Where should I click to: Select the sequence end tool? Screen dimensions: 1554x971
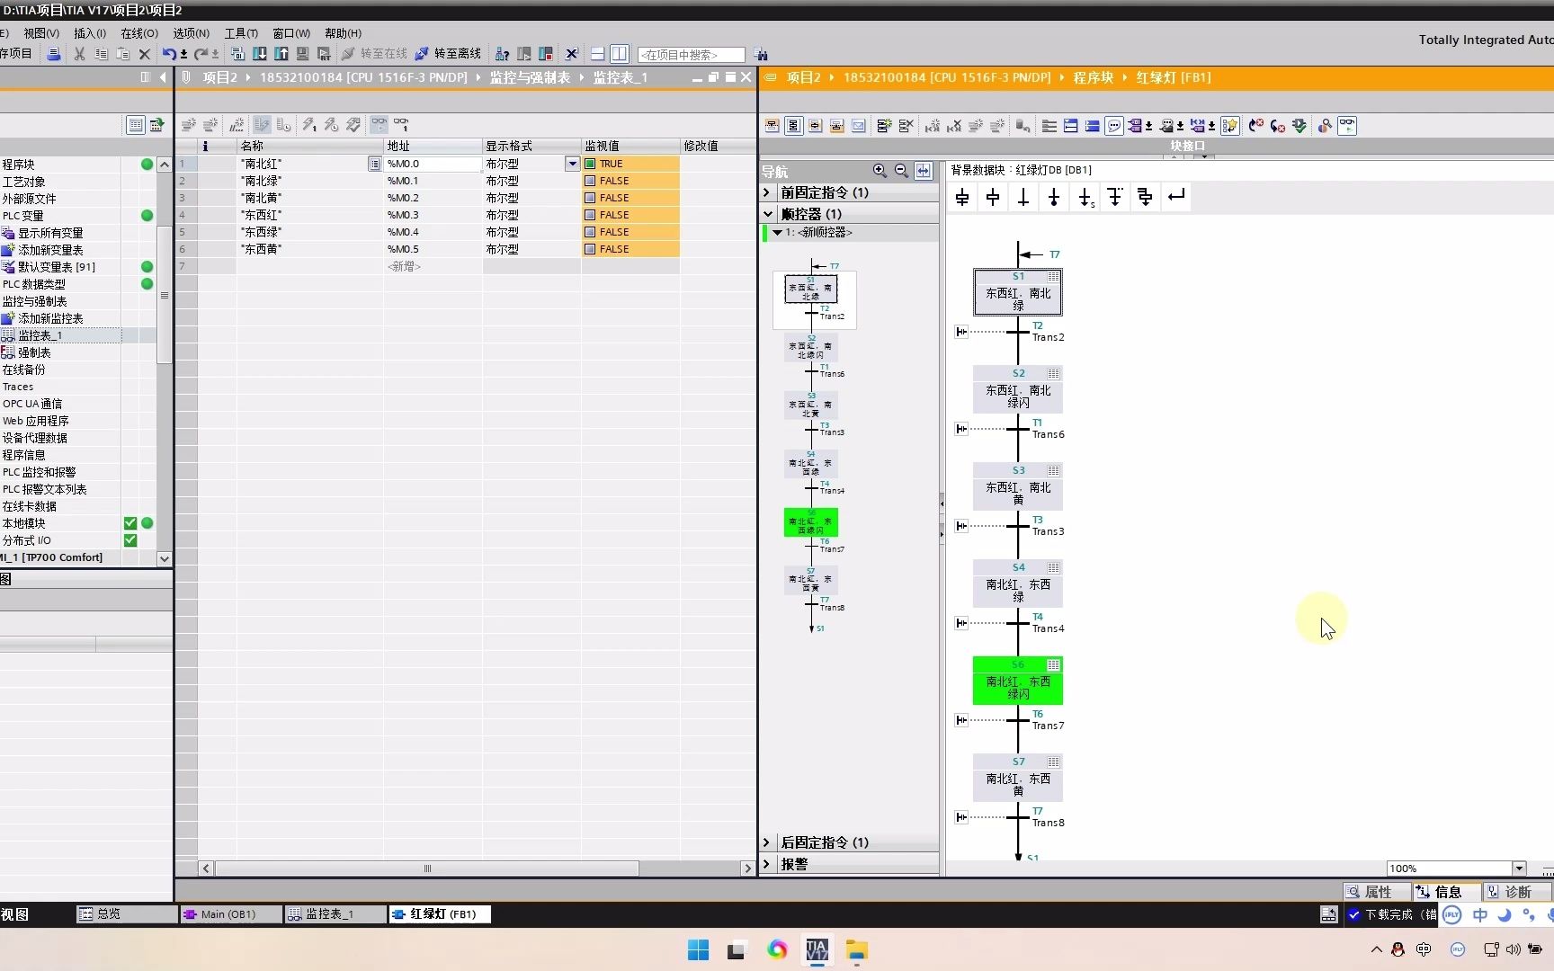click(1054, 197)
